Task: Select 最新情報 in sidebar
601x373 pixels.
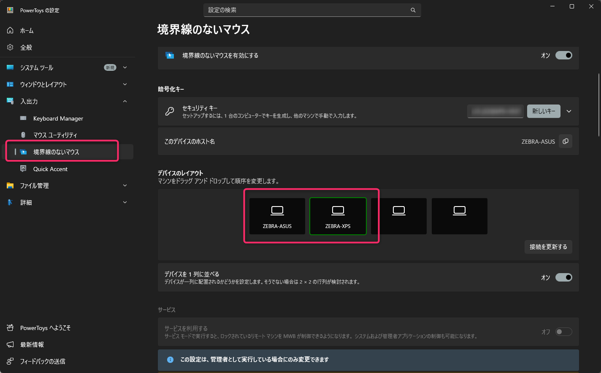Action: click(32, 344)
